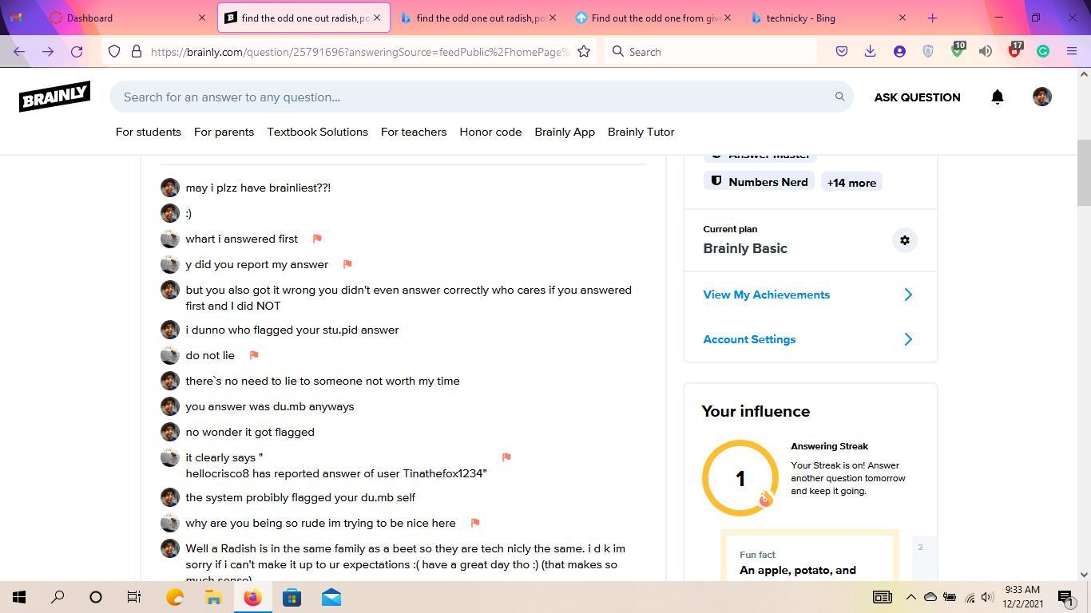Open plan settings gear icon
The width and height of the screenshot is (1091, 613).
[904, 240]
